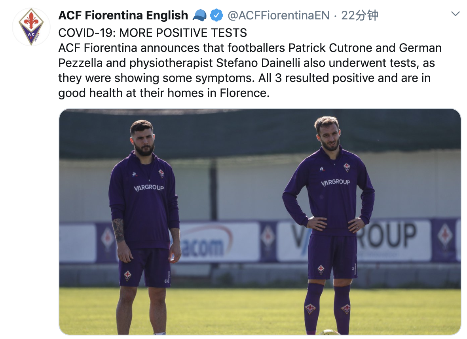Click VARGROUP logo on left player's shirt

[x=148, y=188]
